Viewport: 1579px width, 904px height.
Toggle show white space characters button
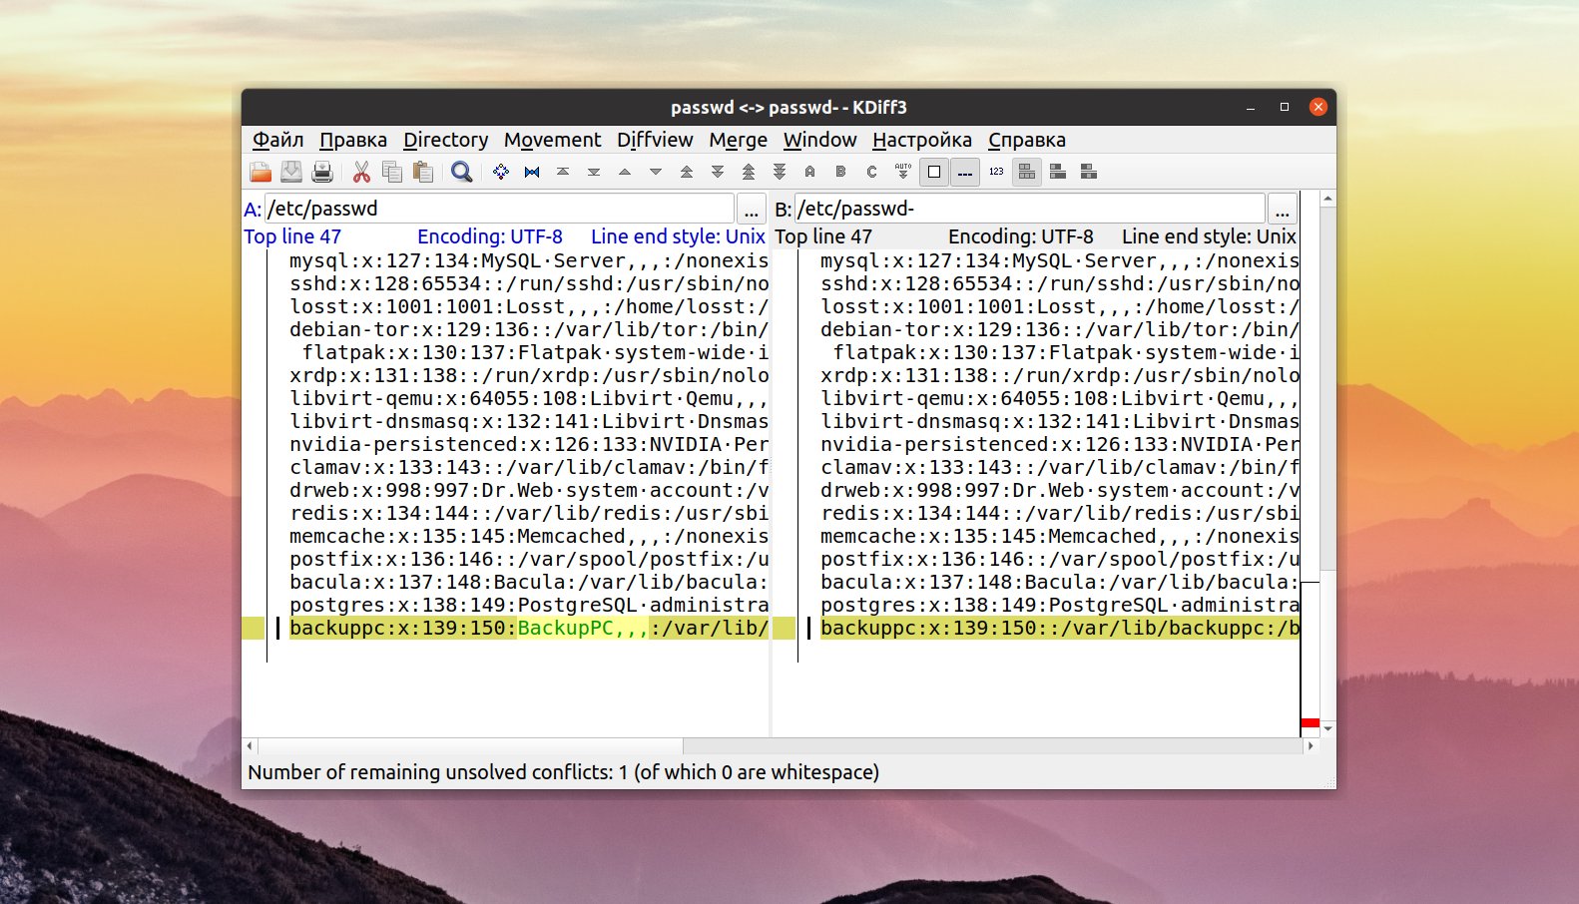tap(934, 172)
